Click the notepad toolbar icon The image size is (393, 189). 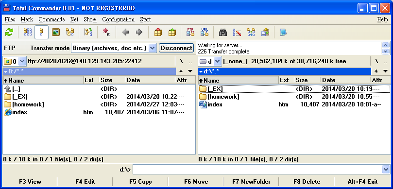pyautogui.click(x=283, y=32)
